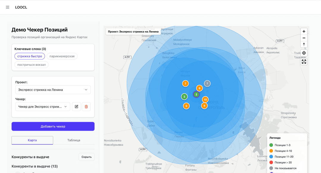Switch to the Таблица tab

click(x=74, y=140)
